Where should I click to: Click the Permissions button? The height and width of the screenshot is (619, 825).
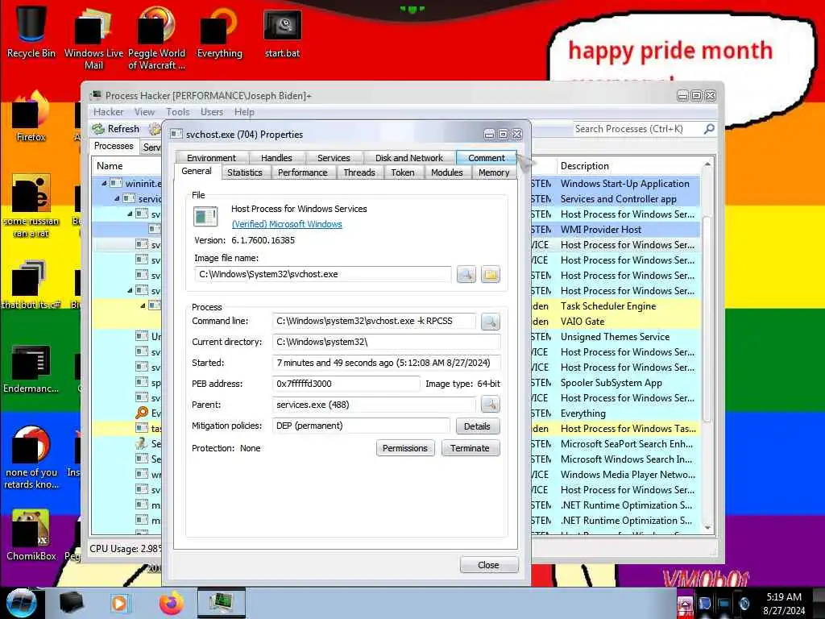coord(405,448)
